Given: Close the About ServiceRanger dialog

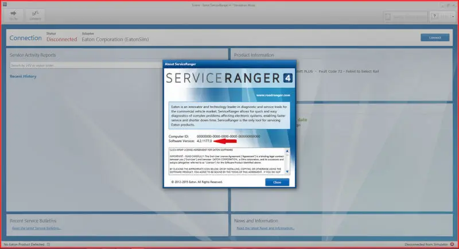Looking at the screenshot, I should click(277, 182).
